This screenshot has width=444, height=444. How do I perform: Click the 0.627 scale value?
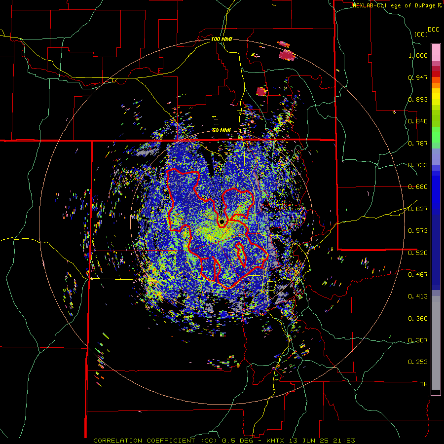418,209
